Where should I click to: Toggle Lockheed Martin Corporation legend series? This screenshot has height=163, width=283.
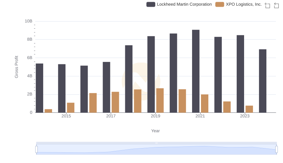tap(179, 4)
